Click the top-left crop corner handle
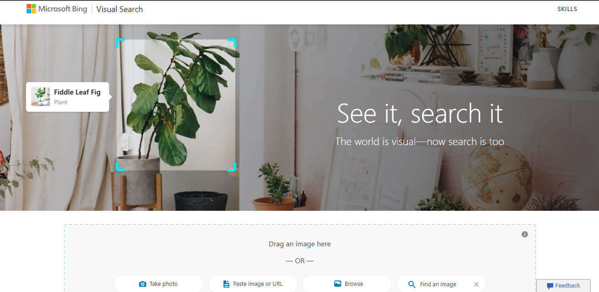This screenshot has height=292, width=599. pyautogui.click(x=120, y=43)
